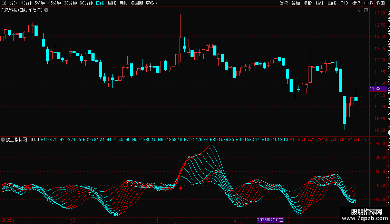Add stock to 自选 watchlist
This screenshot has width=390, height=224.
tap(368, 3)
